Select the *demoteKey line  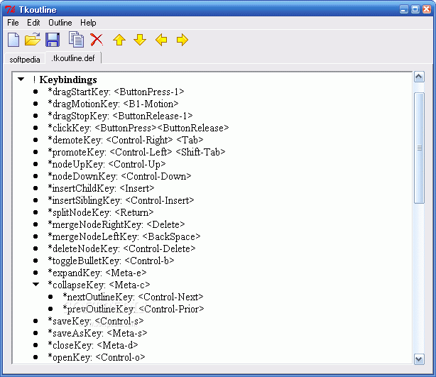click(x=126, y=140)
